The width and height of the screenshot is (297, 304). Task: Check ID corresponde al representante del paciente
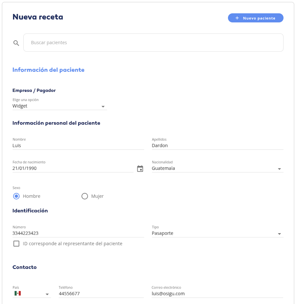click(x=16, y=244)
